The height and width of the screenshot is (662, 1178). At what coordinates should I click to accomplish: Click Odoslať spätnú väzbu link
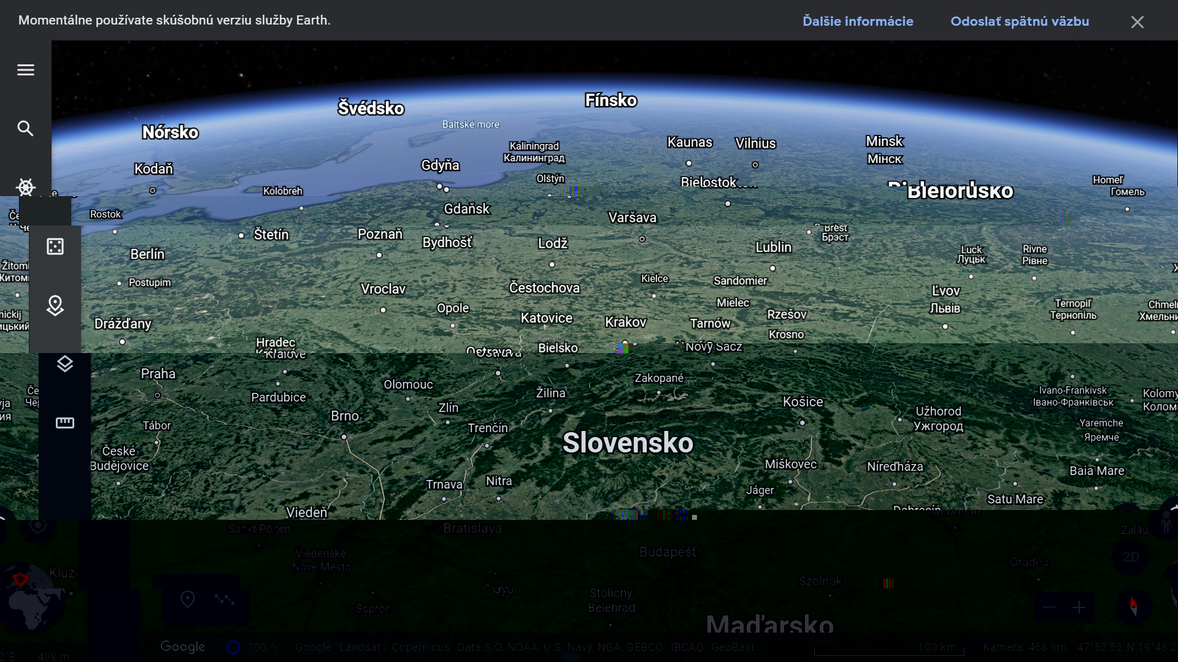[x=1020, y=21]
